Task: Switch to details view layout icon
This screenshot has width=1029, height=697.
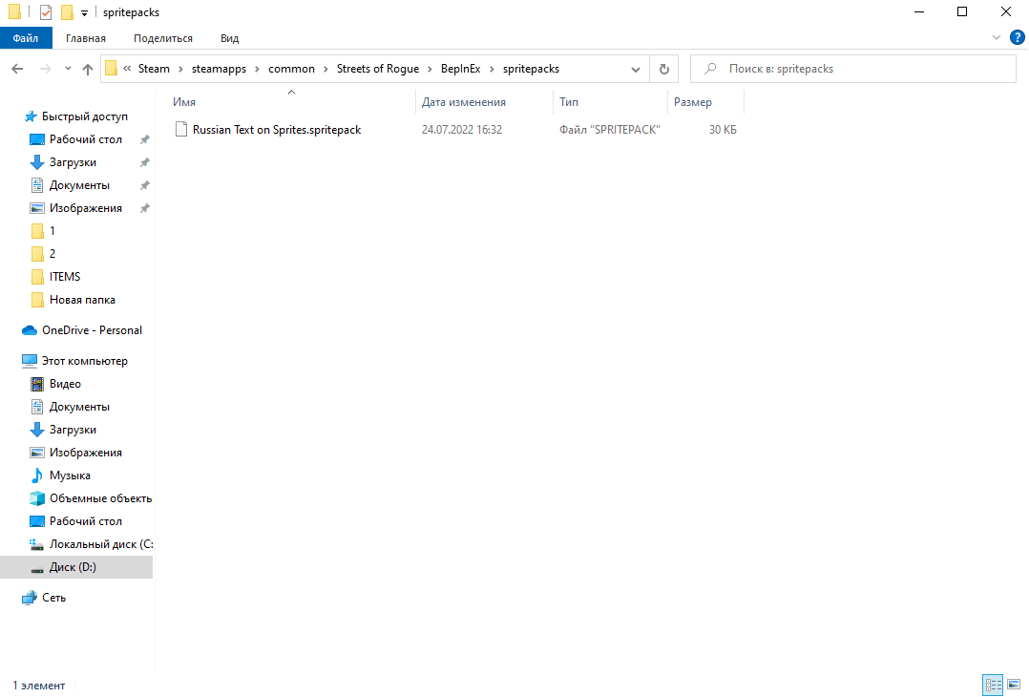Action: click(x=993, y=686)
